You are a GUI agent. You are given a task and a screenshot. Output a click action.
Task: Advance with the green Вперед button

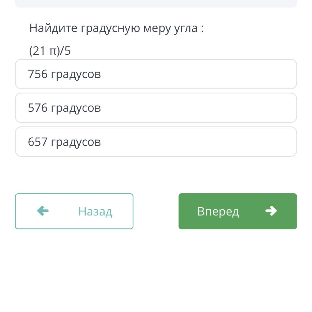tap(238, 211)
